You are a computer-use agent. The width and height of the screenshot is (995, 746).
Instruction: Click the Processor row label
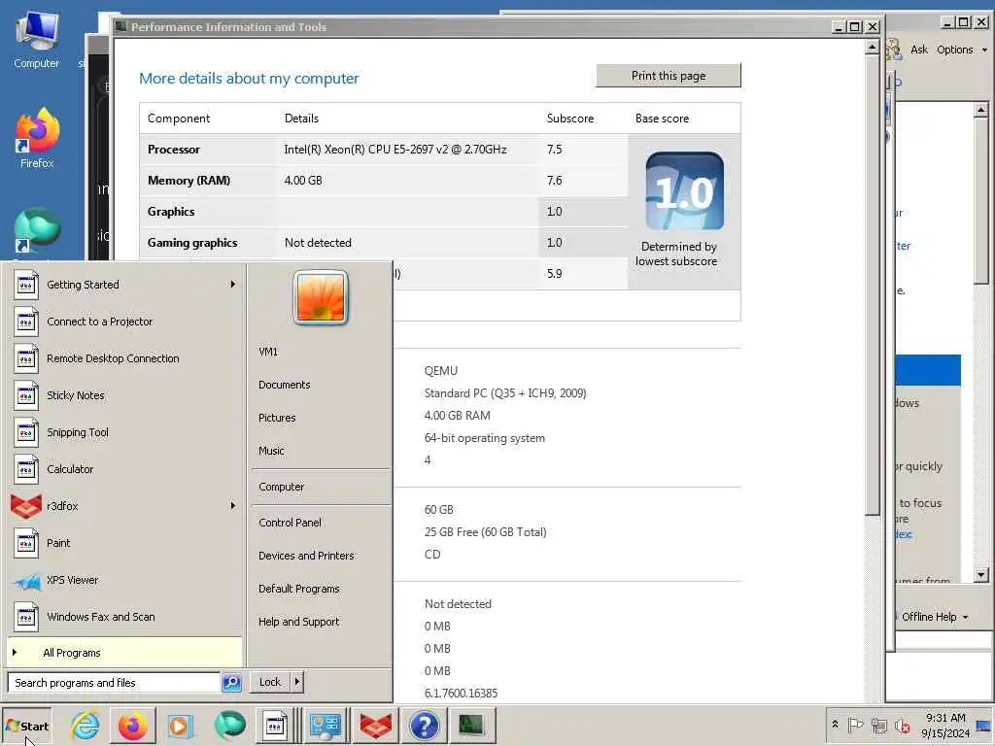point(173,150)
